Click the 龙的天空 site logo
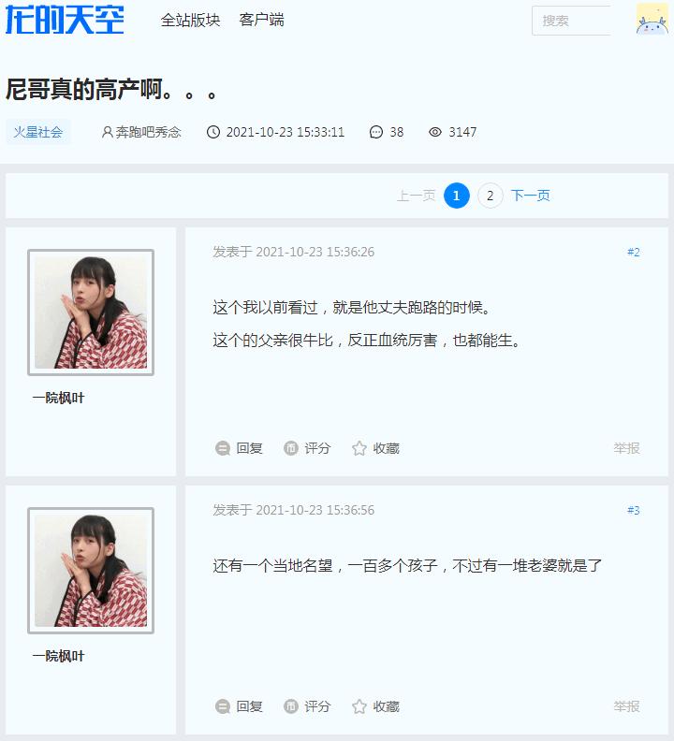The image size is (674, 741). click(65, 20)
